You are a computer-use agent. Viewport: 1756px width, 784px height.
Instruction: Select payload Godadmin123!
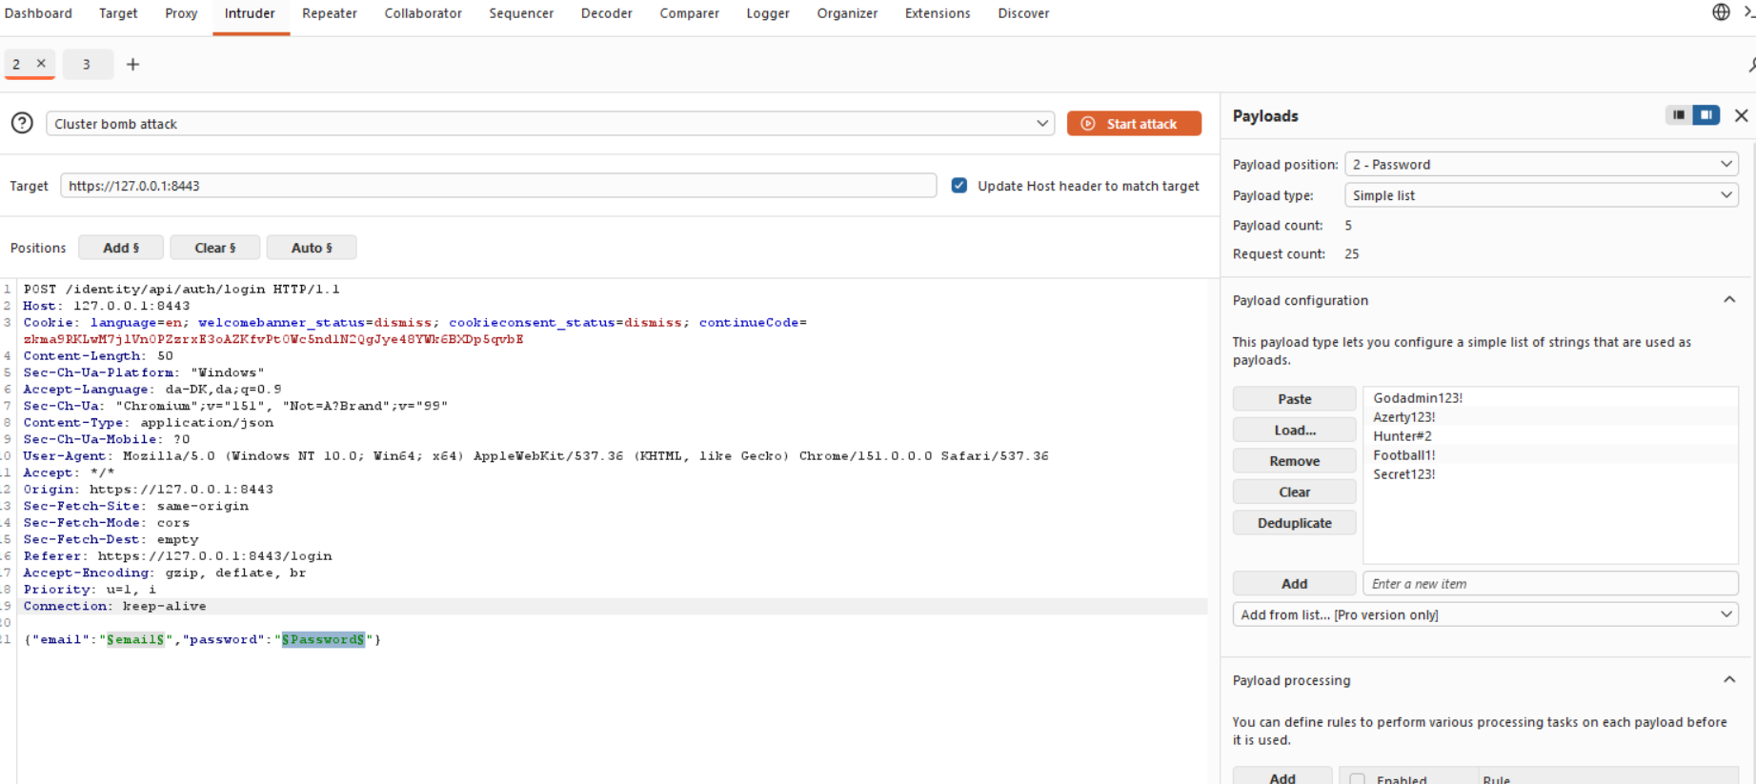(1417, 398)
